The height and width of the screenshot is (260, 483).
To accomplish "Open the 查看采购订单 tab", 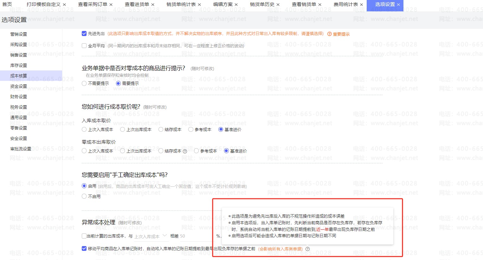I will tap(93, 4).
